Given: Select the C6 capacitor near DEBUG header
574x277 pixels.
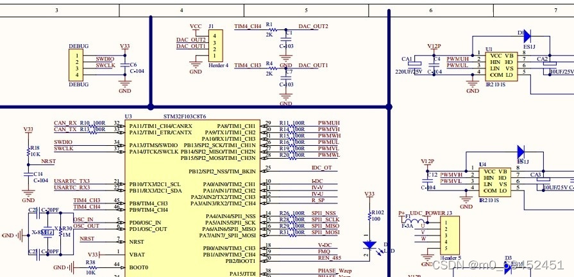Looking at the screenshot, I should (x=125, y=65).
